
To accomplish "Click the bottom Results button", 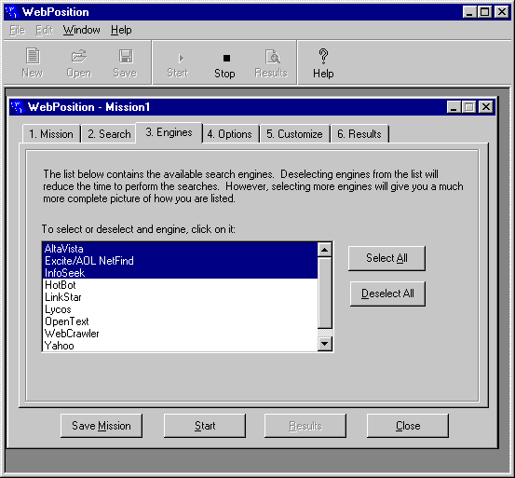I will click(305, 426).
